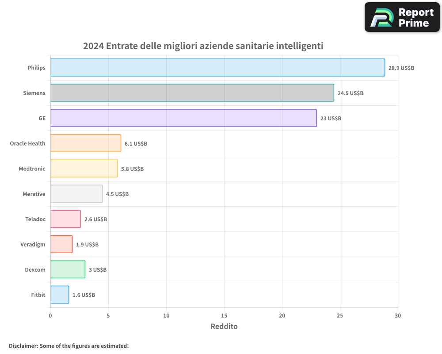Select the Merative bar

76,194
